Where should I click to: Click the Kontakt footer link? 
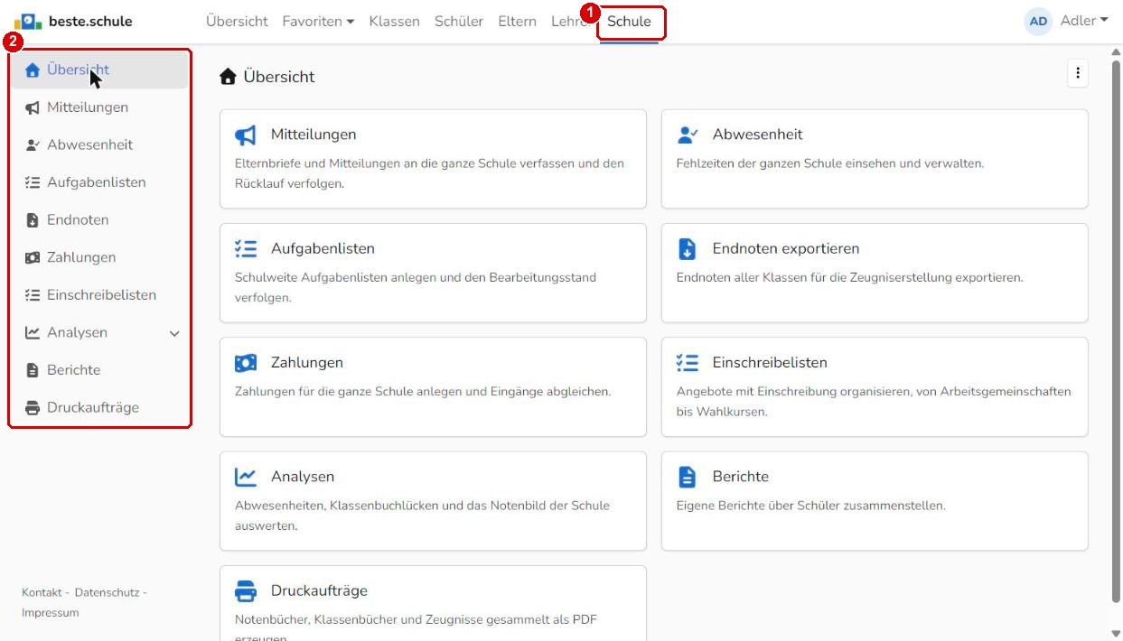42,592
